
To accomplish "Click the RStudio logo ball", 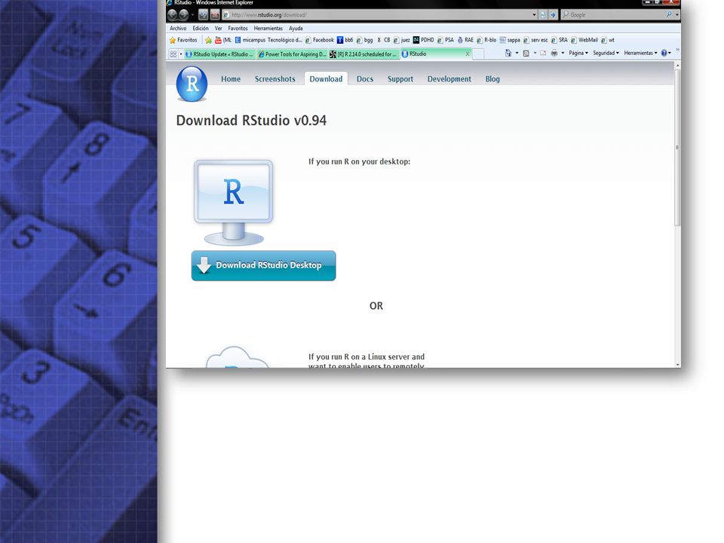I will [192, 84].
